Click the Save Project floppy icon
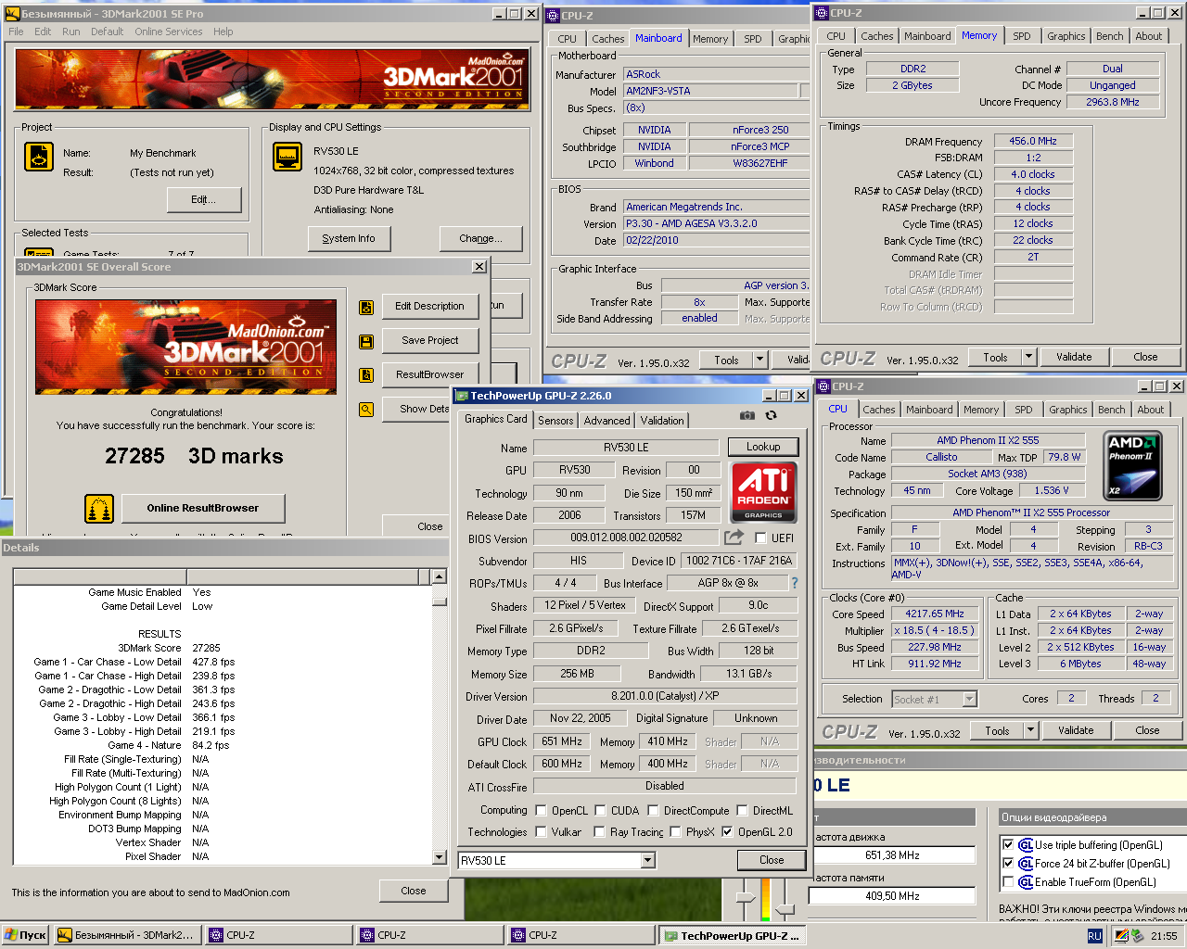 pyautogui.click(x=366, y=341)
